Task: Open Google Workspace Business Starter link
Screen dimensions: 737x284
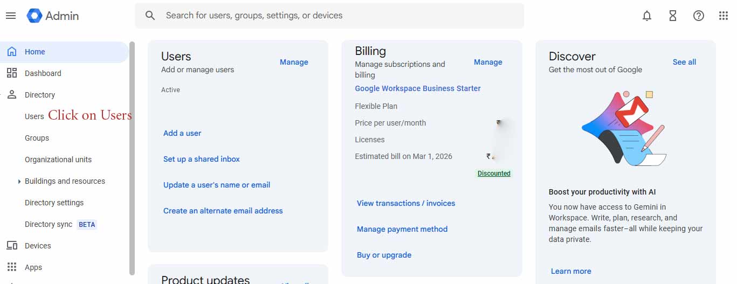Action: click(418, 88)
